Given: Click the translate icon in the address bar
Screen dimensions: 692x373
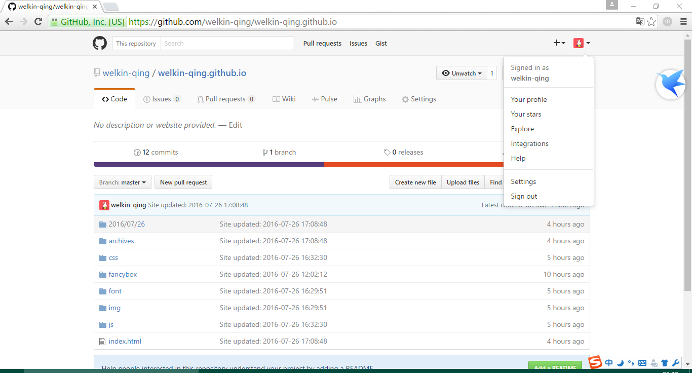Looking at the screenshot, I should tap(640, 21).
